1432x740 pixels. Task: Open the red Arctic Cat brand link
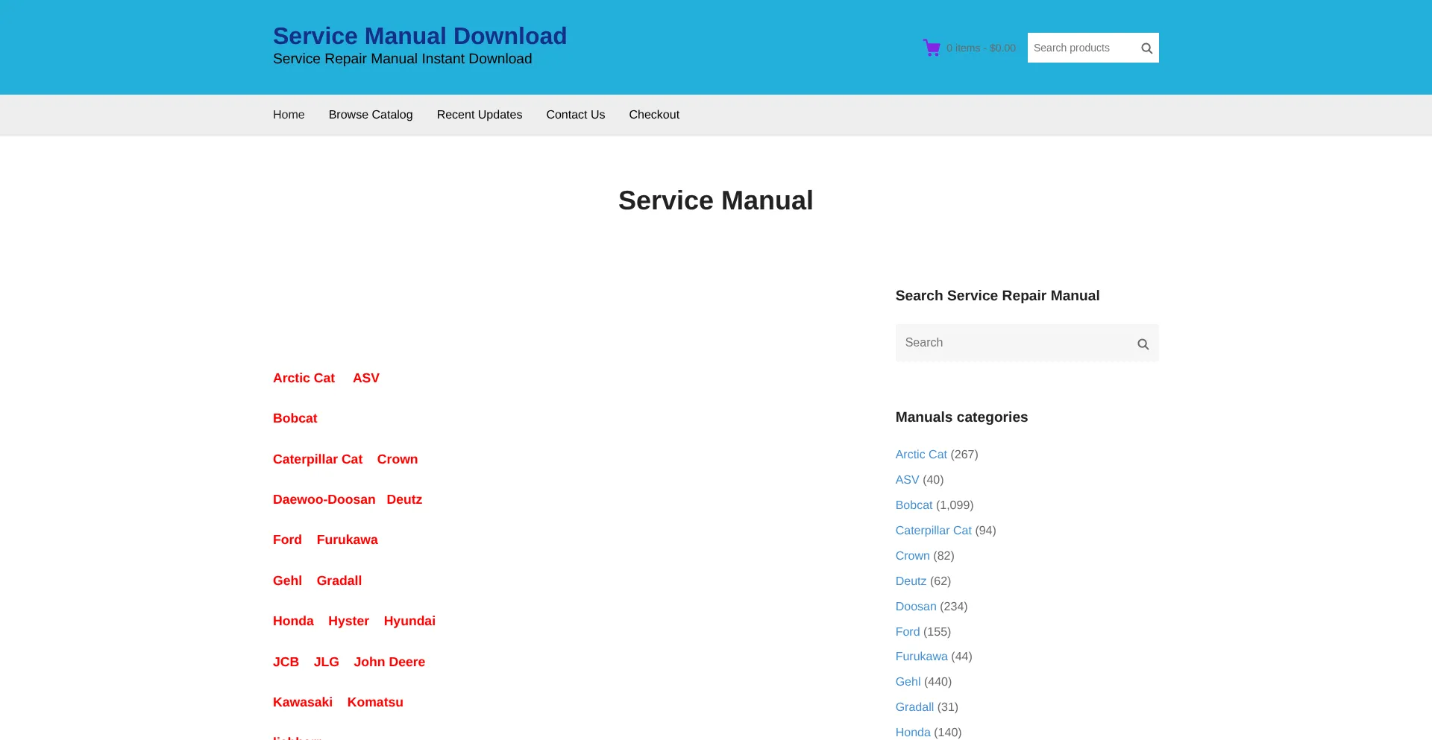click(304, 379)
